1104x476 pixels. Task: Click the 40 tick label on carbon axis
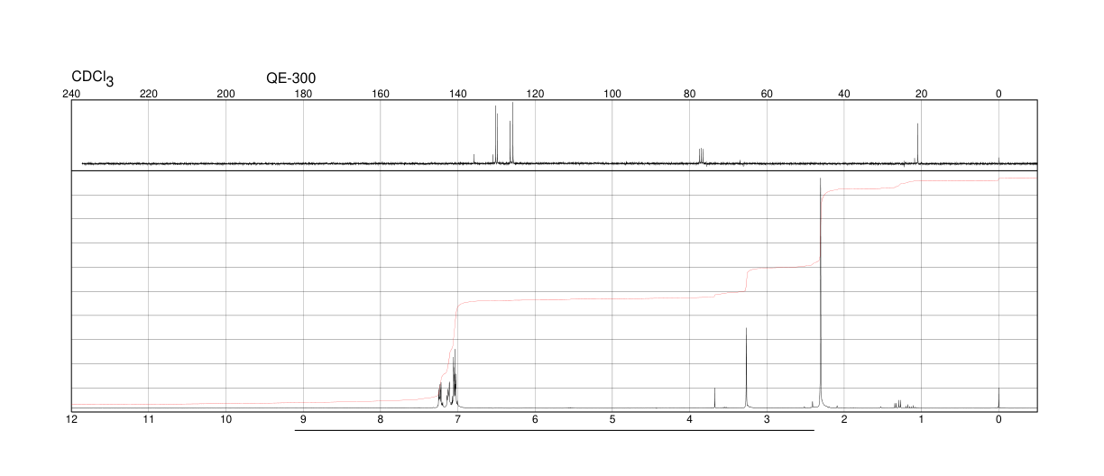coord(844,94)
